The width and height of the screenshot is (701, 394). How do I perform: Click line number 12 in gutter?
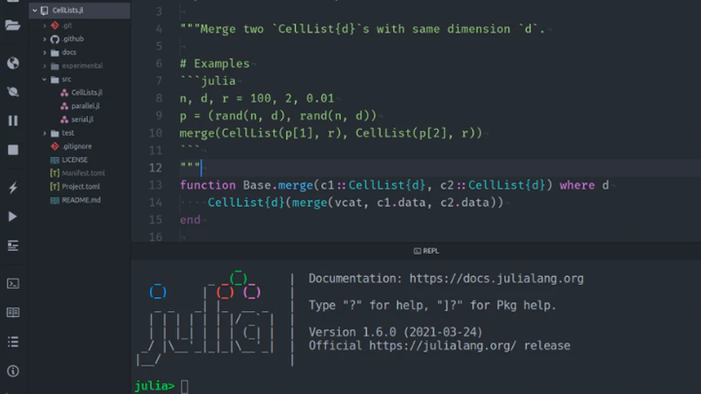tap(155, 168)
